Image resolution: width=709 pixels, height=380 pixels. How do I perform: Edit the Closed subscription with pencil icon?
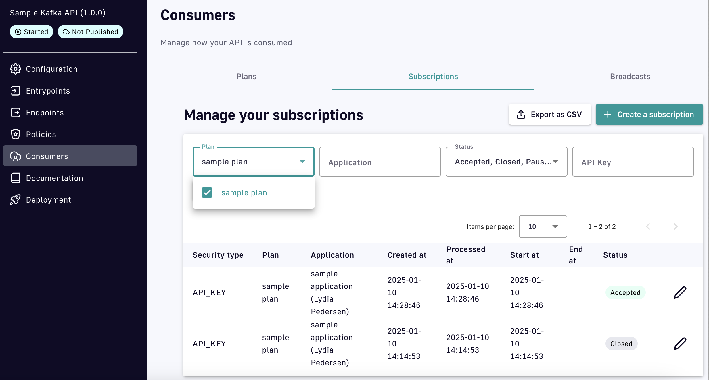pyautogui.click(x=680, y=344)
